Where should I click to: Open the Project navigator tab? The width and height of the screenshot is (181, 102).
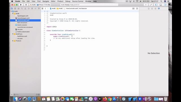[12, 8]
